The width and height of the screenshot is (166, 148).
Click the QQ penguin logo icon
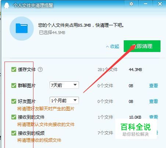[x=7, y=5]
